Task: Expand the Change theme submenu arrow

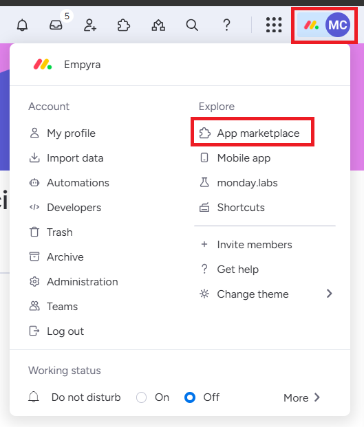Action: coord(330,294)
